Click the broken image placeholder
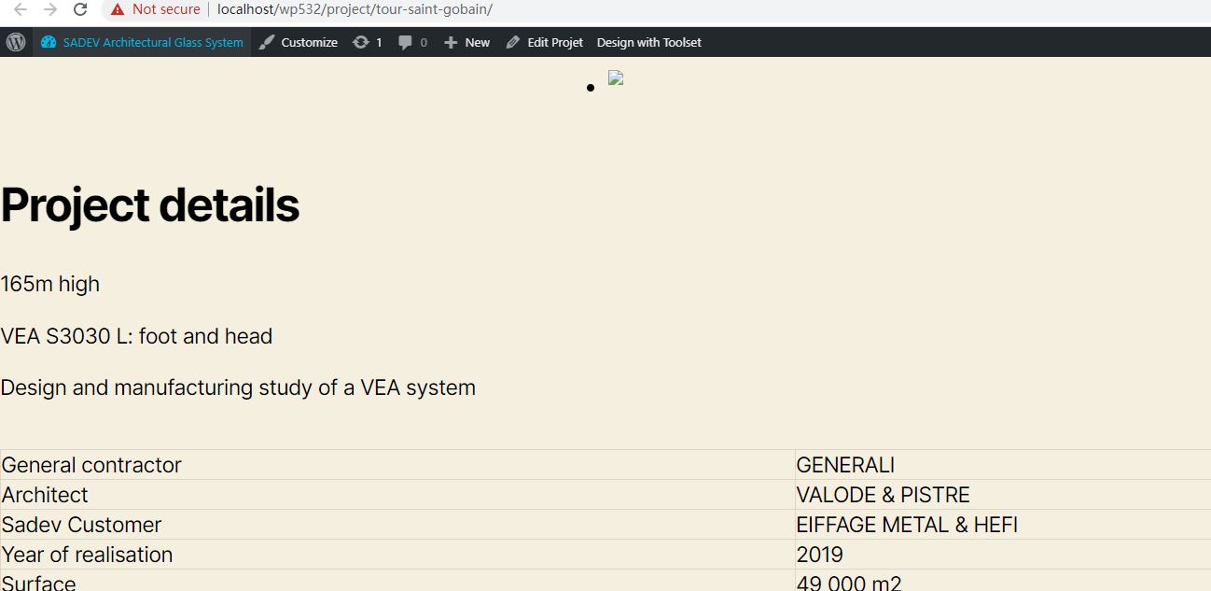This screenshot has height=591, width=1211. tap(616, 78)
